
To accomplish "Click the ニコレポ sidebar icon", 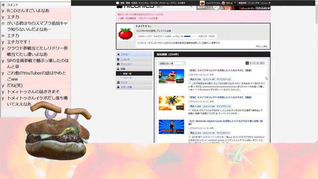I will click(x=118, y=59).
